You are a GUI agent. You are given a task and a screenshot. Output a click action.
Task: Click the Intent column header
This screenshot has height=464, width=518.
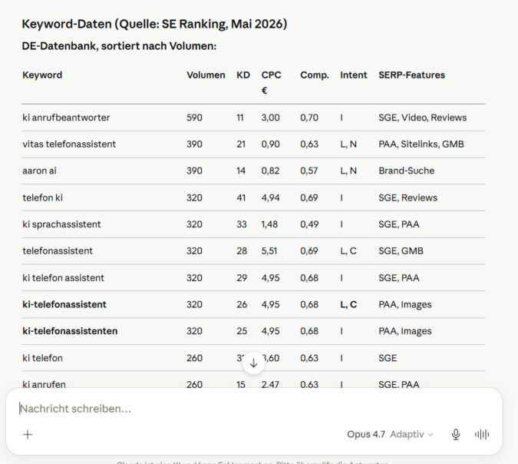[x=354, y=75]
